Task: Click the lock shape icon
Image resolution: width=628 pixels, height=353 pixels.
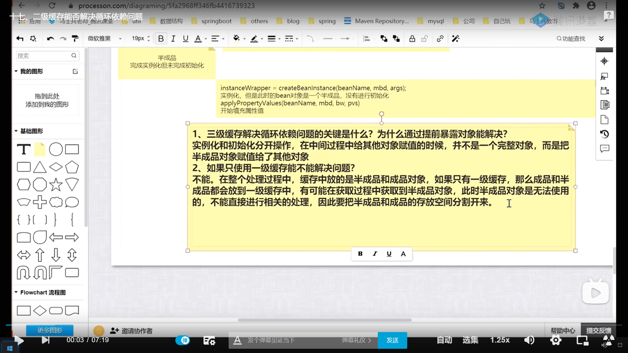Action: click(x=412, y=39)
